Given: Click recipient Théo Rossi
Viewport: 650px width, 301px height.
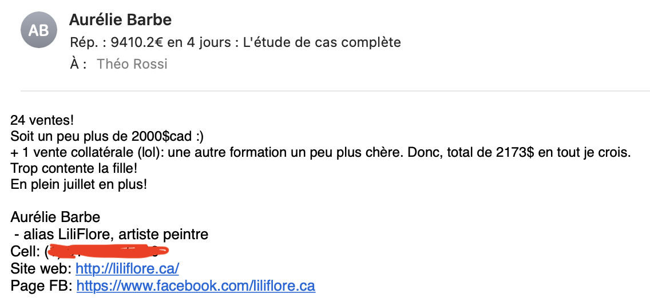Looking at the screenshot, I should coord(132,64).
